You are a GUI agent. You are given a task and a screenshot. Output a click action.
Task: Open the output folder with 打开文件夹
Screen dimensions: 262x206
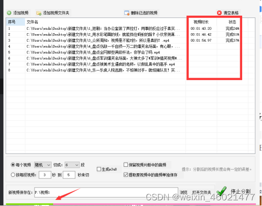tap(201, 192)
